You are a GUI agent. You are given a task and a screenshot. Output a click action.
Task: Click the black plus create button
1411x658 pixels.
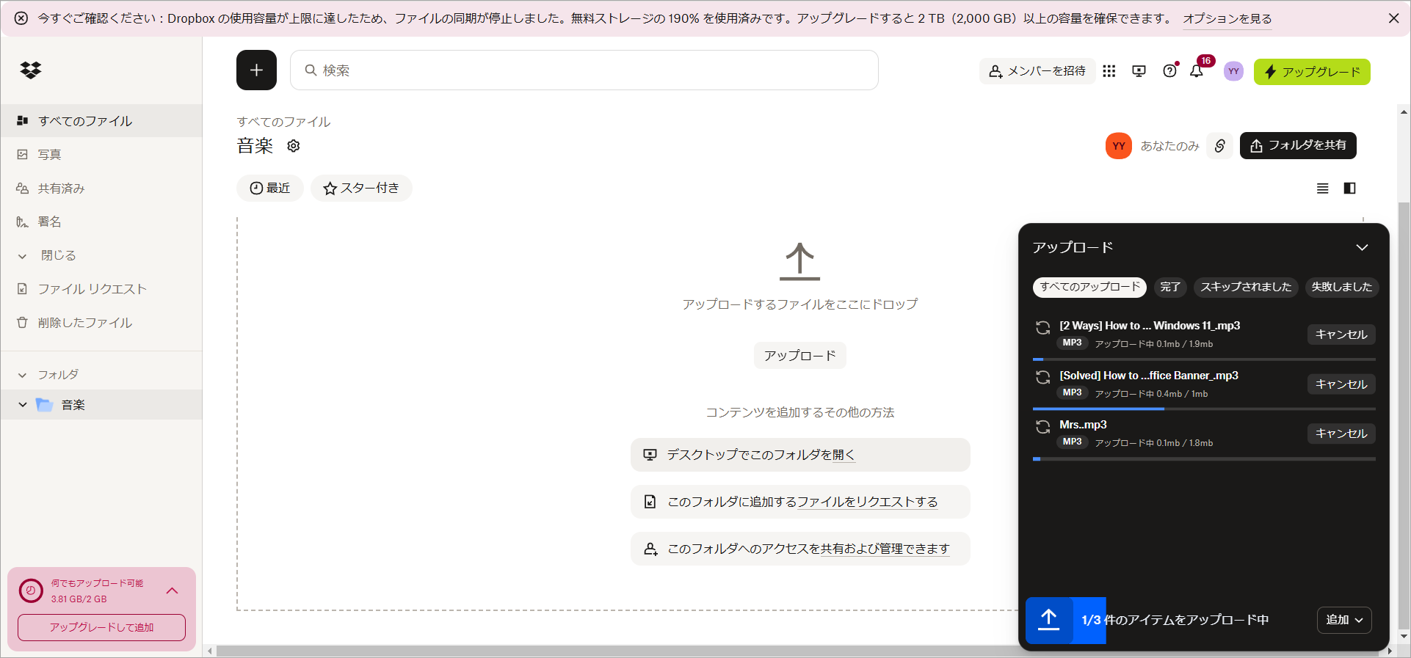point(256,70)
